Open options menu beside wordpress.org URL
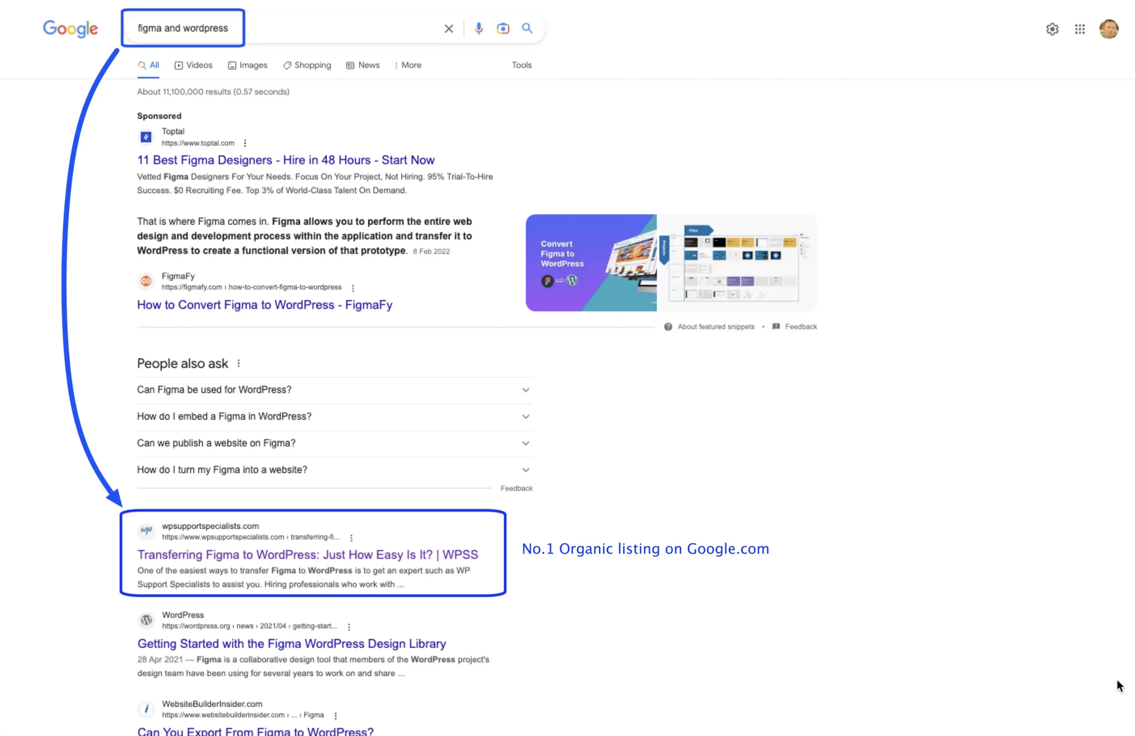The height and width of the screenshot is (736, 1135). pos(348,627)
